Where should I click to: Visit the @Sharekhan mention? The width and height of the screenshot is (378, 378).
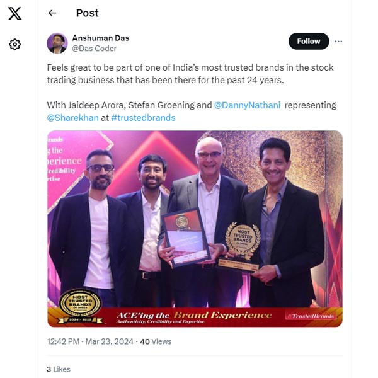coord(72,118)
